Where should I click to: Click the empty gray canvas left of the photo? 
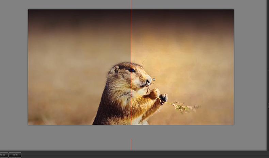click(14, 68)
